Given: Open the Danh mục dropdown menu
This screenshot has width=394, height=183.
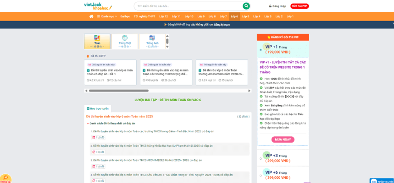Looking at the screenshot, I should coord(107,16).
